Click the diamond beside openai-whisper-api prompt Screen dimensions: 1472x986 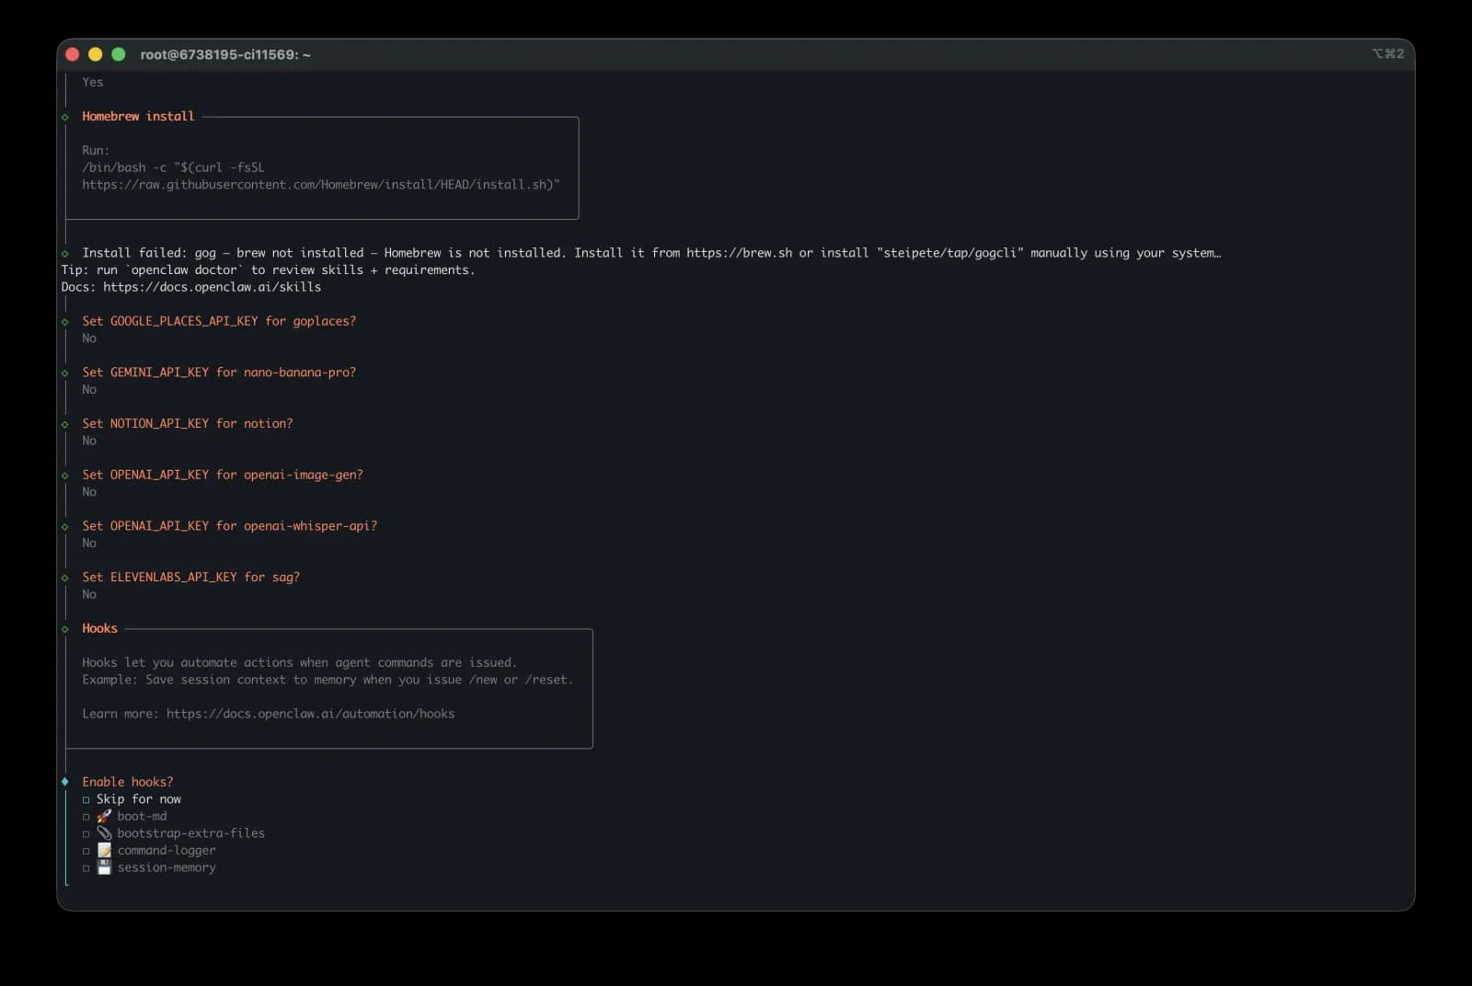(65, 526)
